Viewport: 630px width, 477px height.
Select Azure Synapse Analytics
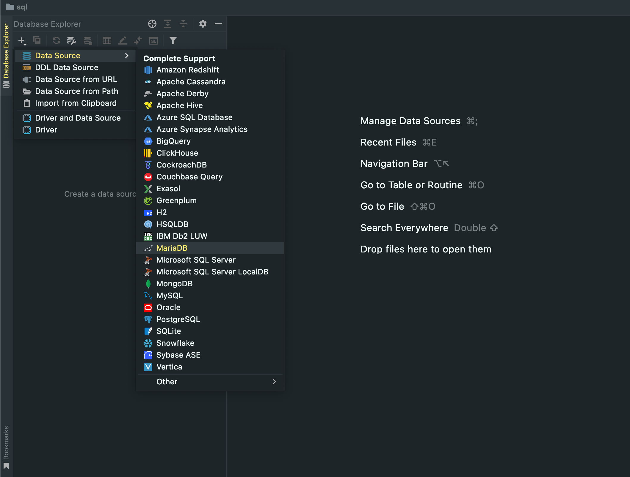(x=210, y=129)
